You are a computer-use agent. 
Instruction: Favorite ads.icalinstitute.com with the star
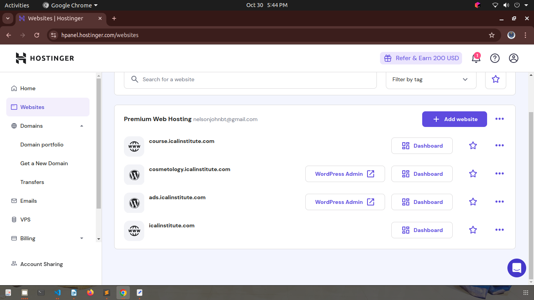473,202
